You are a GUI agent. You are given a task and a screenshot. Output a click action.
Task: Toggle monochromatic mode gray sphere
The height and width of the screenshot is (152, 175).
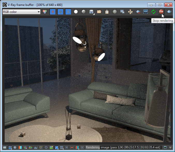pos(84,12)
